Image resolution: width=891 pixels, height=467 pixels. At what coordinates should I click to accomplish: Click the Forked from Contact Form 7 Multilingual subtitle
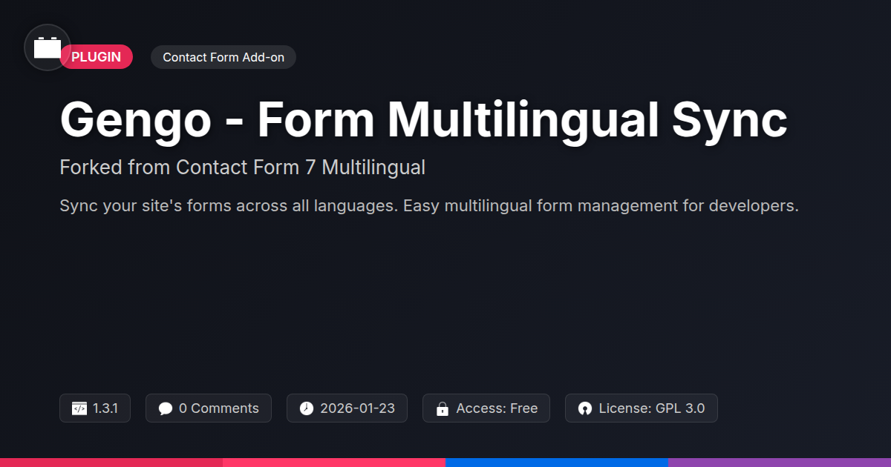pos(243,168)
